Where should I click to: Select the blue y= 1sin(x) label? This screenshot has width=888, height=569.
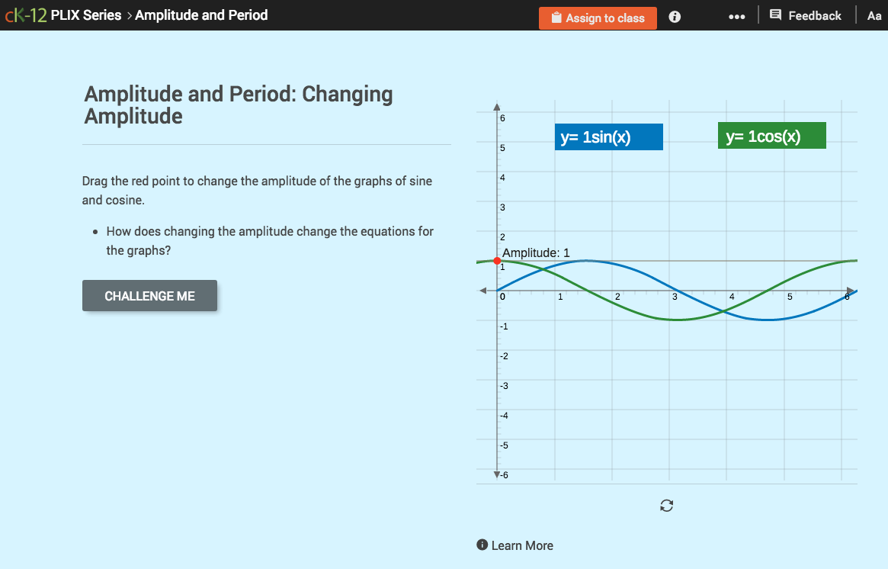click(x=608, y=137)
